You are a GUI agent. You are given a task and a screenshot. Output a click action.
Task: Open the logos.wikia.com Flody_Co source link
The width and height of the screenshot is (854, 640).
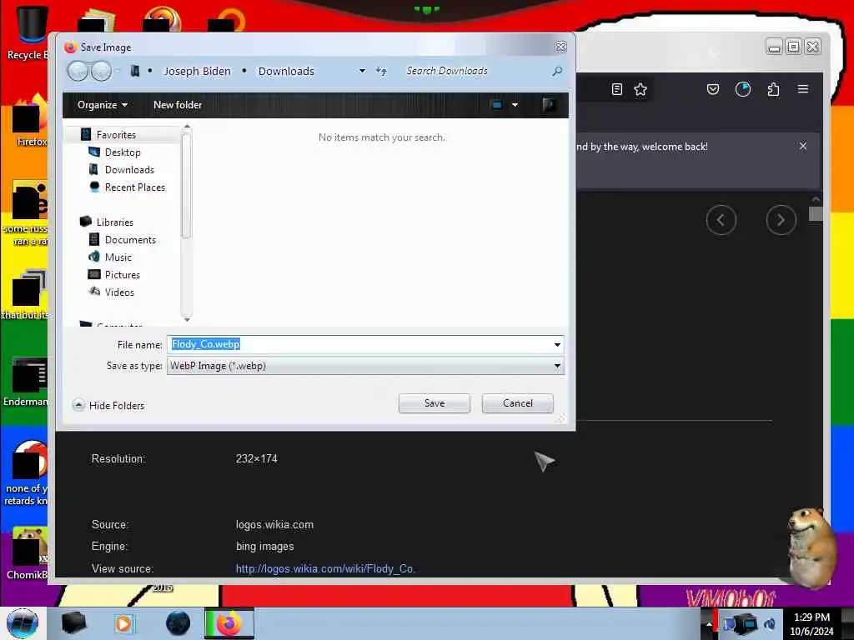[325, 568]
